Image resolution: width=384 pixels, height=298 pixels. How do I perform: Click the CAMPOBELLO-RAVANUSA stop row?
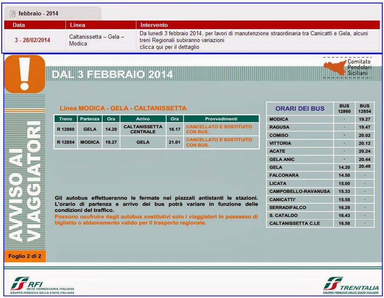pos(320,191)
